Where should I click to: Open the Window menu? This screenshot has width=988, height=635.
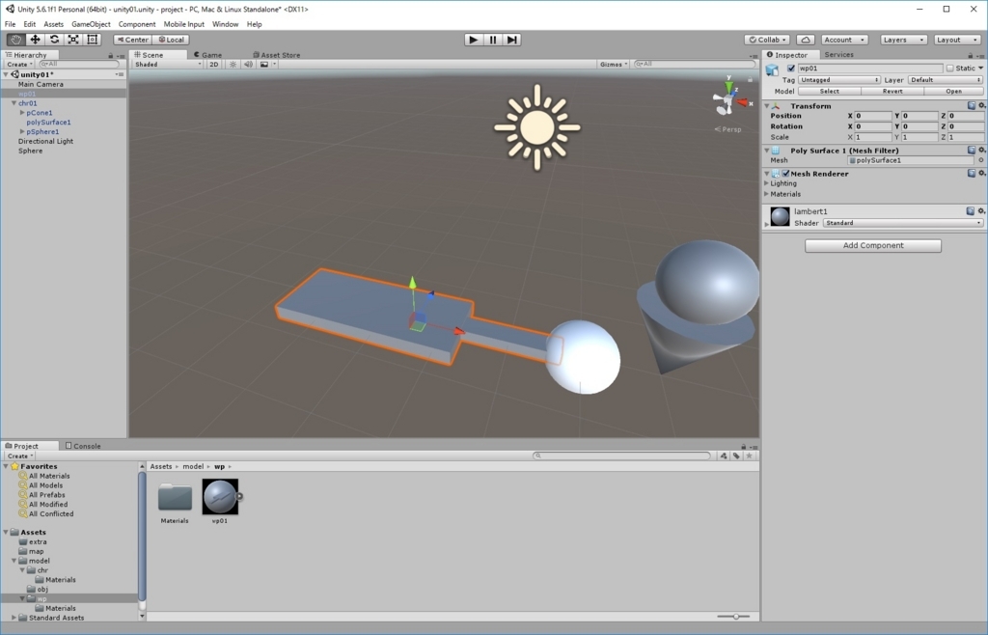point(225,24)
